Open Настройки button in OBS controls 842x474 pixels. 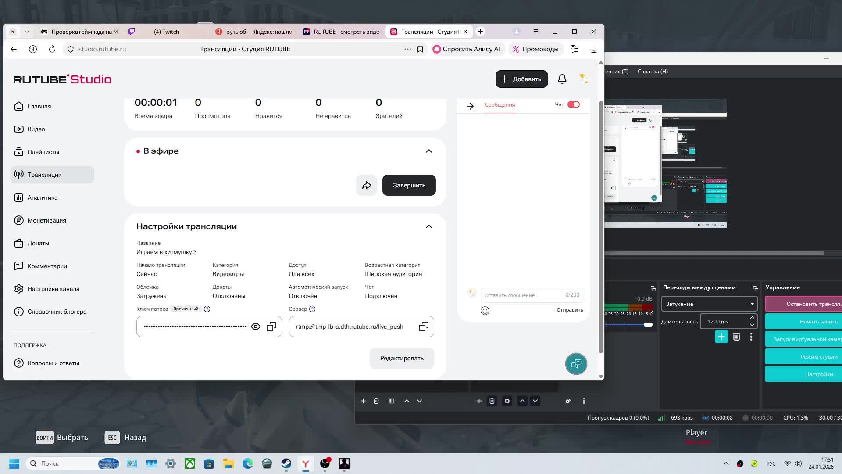click(803, 374)
